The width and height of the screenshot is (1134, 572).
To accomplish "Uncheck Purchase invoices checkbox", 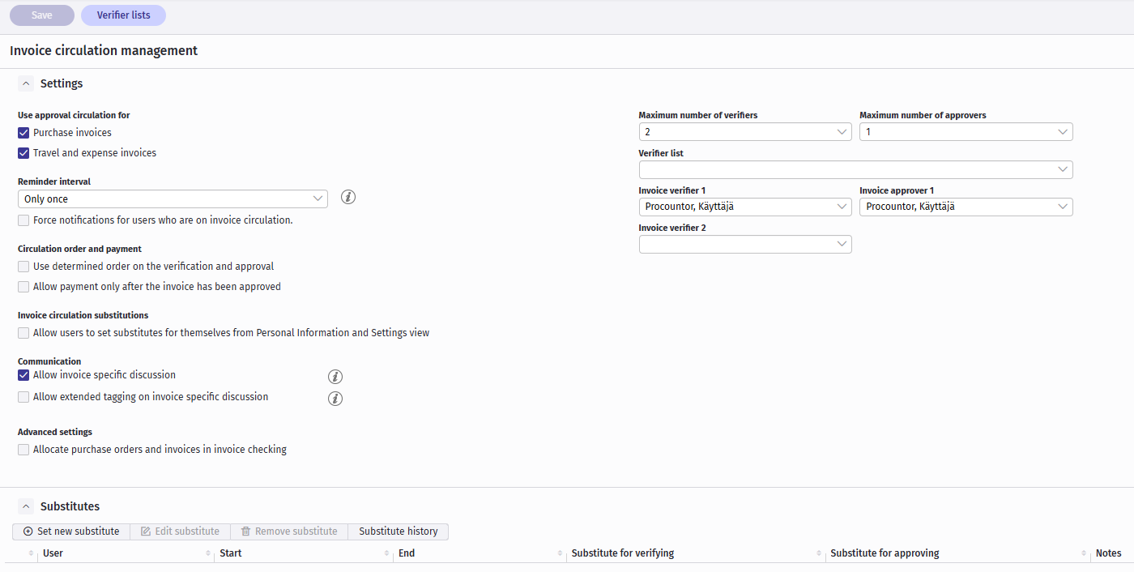I will click(24, 133).
